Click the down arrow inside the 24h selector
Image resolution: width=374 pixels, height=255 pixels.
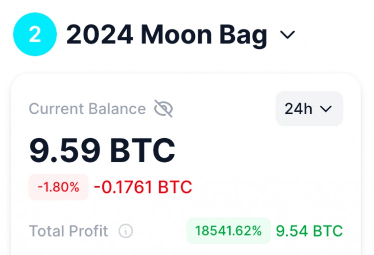(326, 109)
